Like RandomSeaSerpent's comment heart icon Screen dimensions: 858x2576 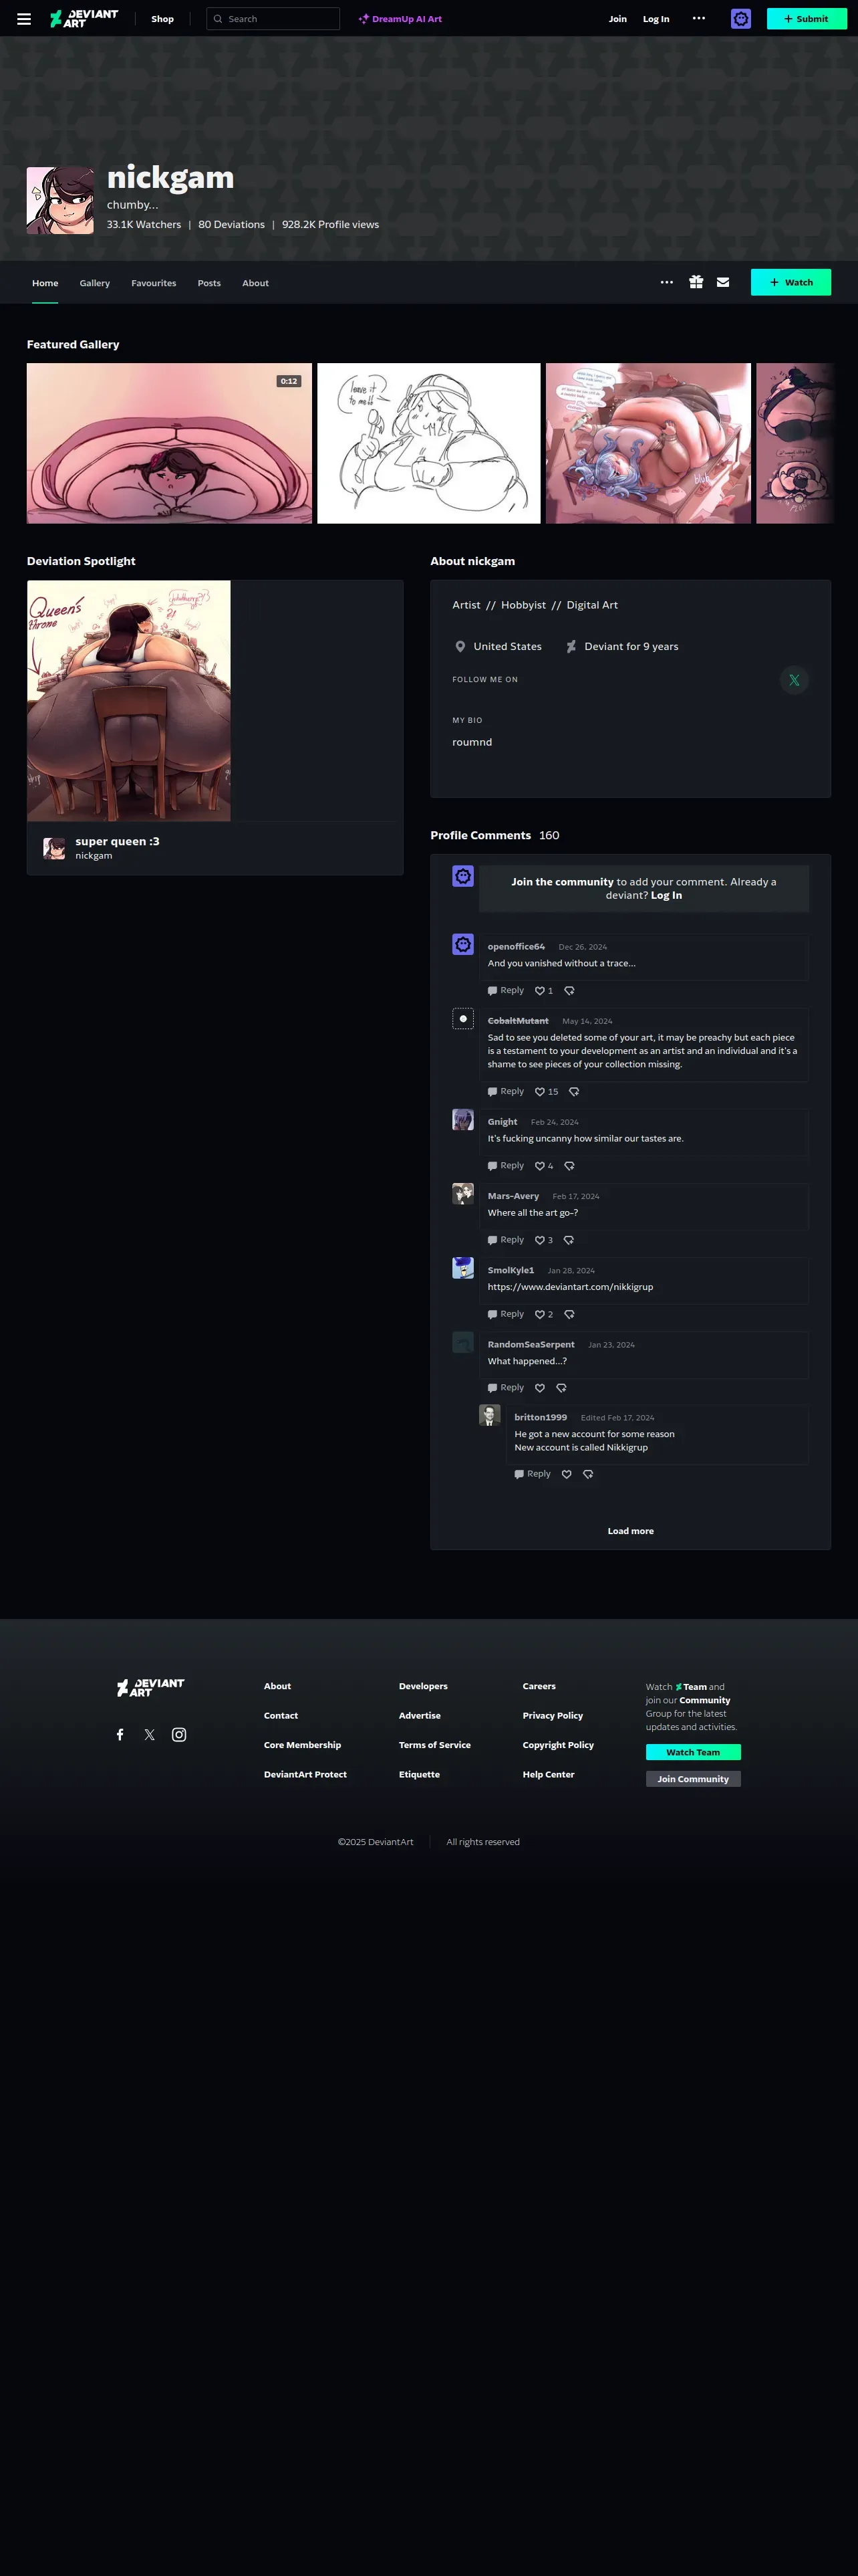pyautogui.click(x=541, y=1388)
